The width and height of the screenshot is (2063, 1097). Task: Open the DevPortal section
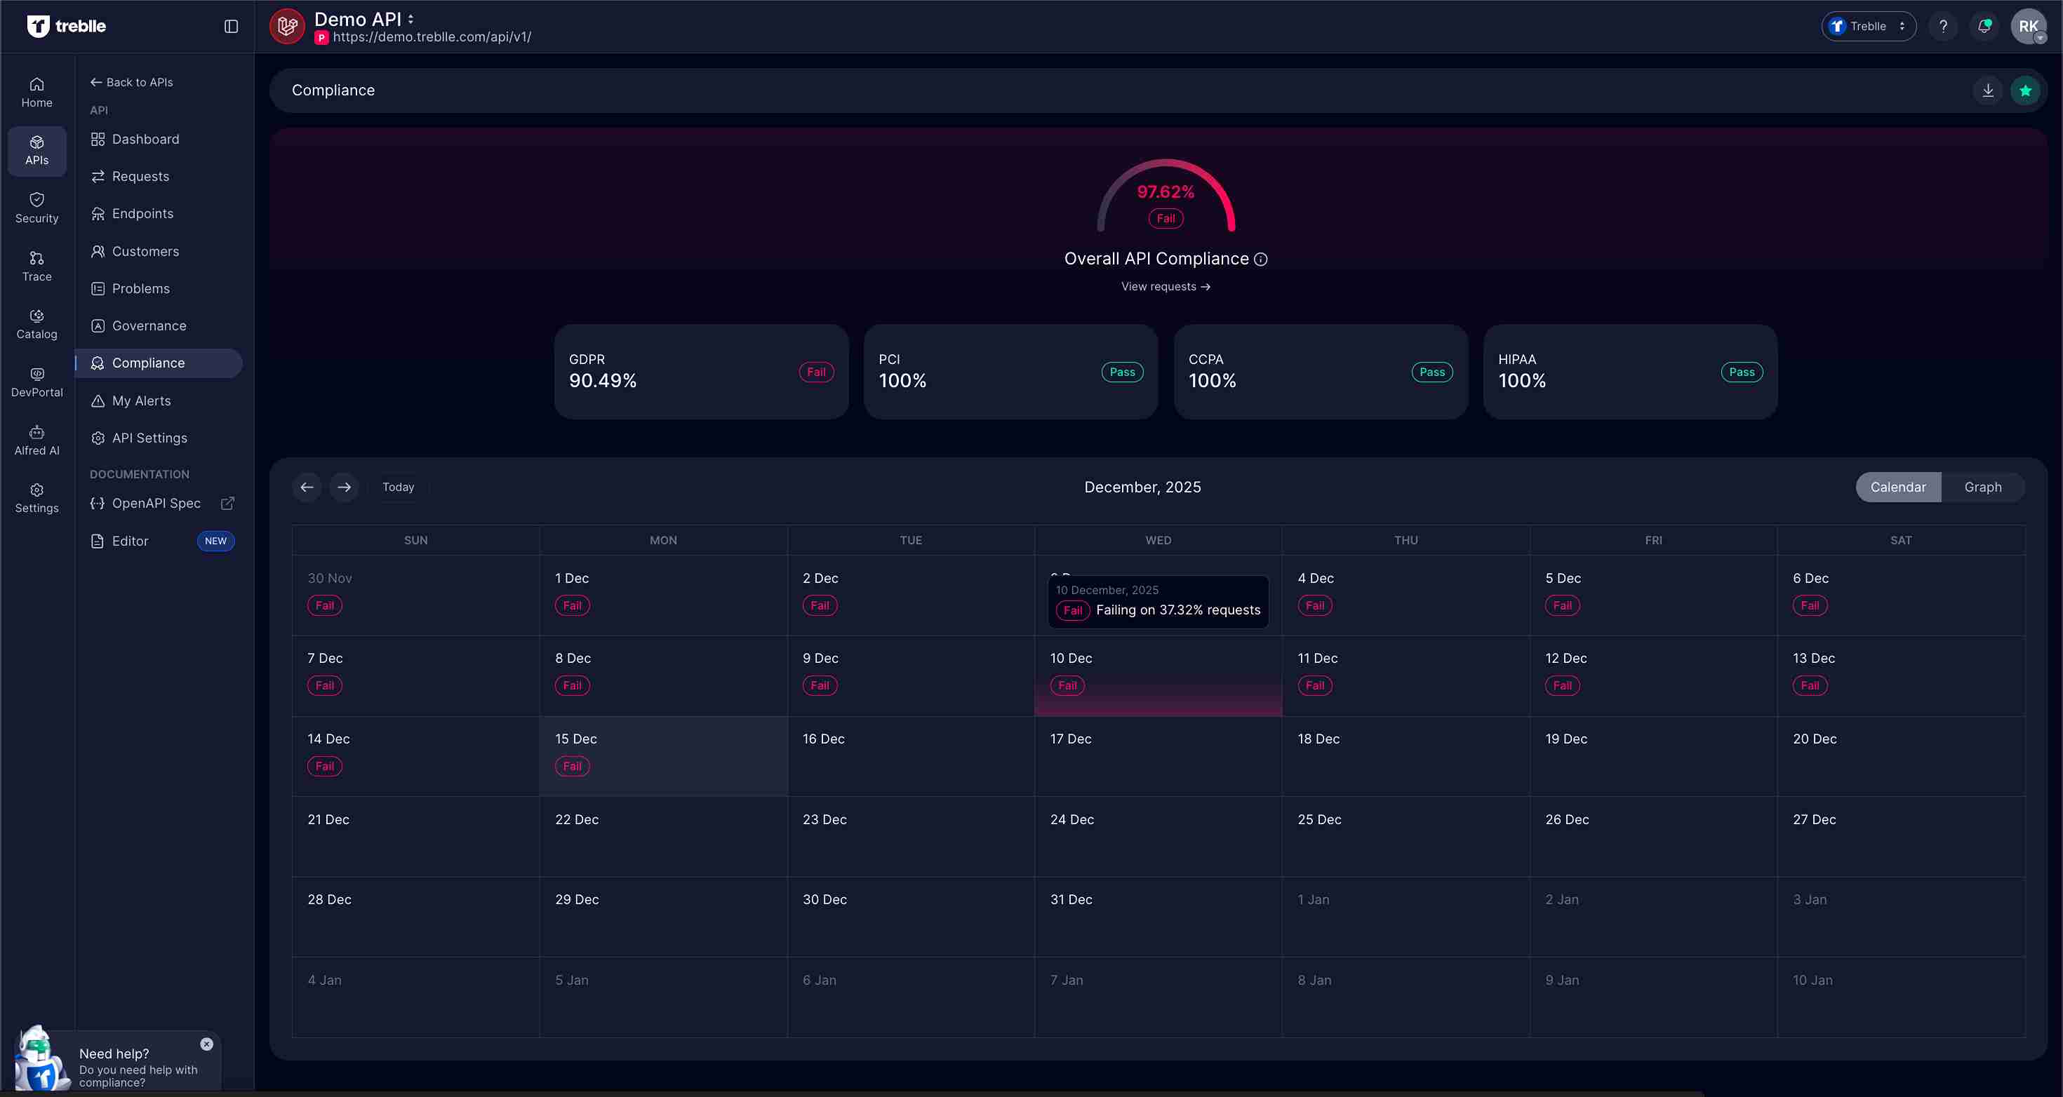[x=36, y=381]
